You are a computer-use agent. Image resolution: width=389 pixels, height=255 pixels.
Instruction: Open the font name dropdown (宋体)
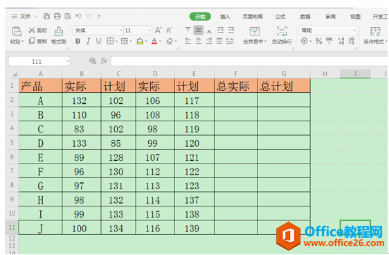click(x=121, y=30)
